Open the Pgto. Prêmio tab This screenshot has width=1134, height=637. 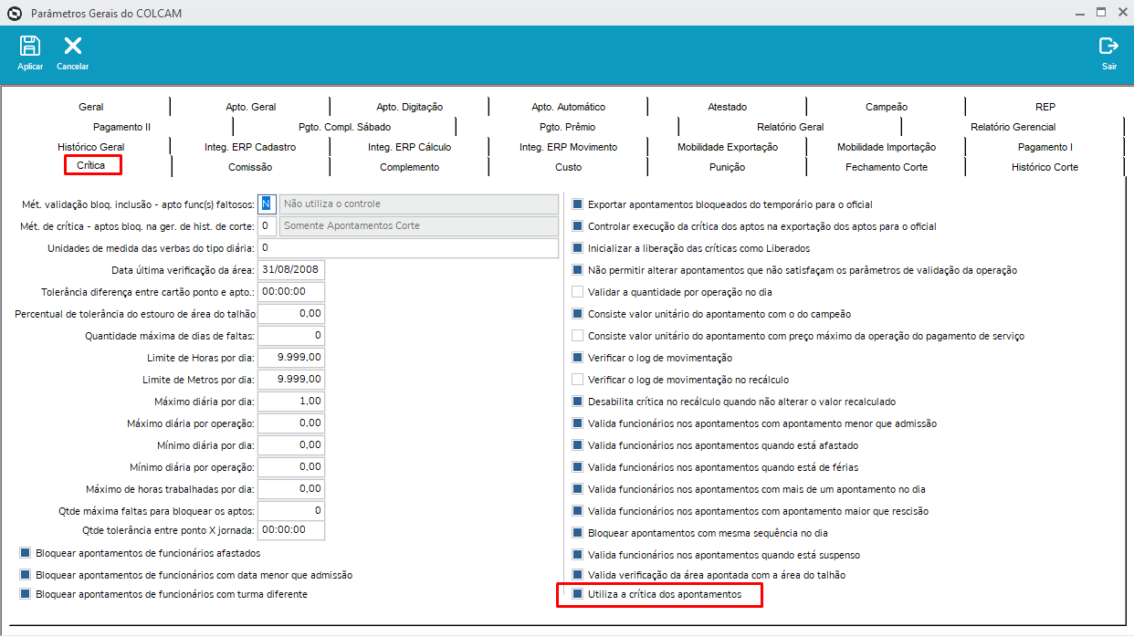tap(567, 127)
